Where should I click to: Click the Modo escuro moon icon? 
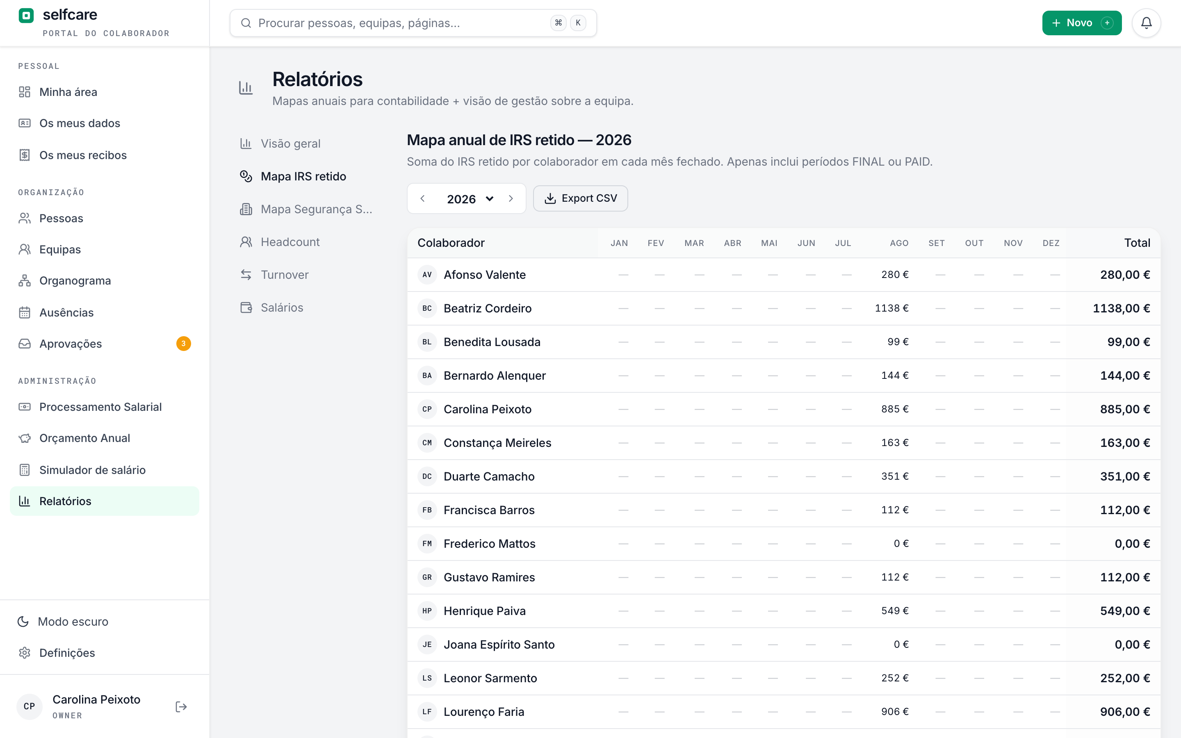click(x=23, y=621)
